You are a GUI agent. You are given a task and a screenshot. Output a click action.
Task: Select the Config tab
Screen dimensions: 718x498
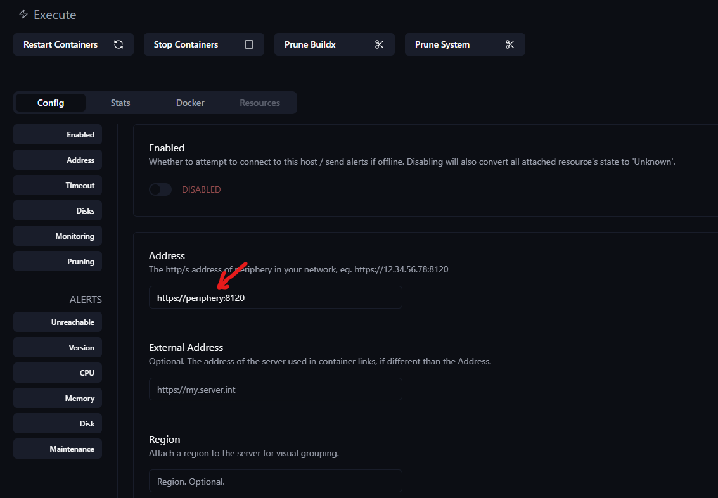[x=51, y=103]
